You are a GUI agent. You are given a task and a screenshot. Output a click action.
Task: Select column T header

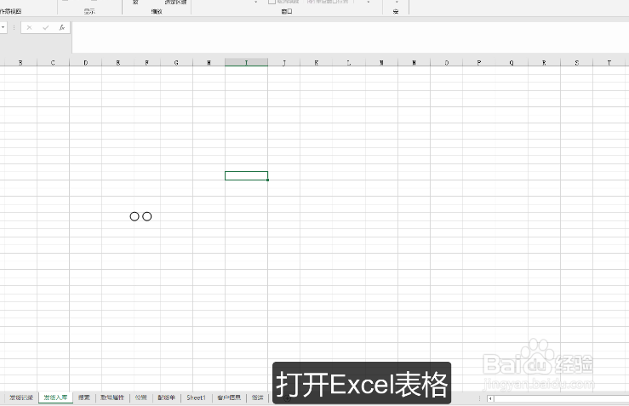[x=609, y=63]
